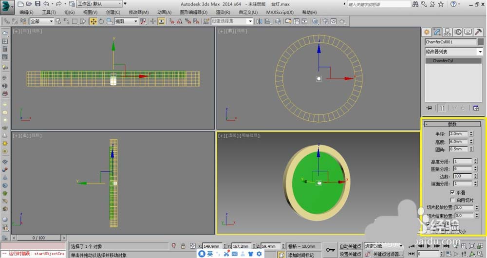Open the Modify panel tab
Screen dimensions: 487x258
coord(437,32)
